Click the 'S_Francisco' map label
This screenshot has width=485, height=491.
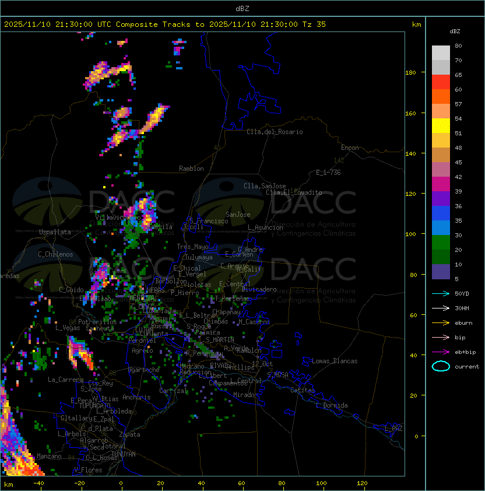pyautogui.click(x=209, y=221)
